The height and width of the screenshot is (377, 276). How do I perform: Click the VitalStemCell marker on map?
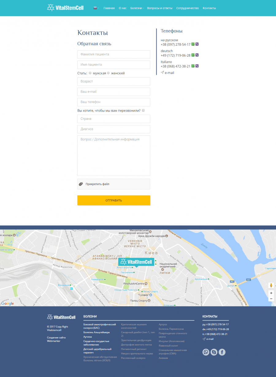[136, 262]
